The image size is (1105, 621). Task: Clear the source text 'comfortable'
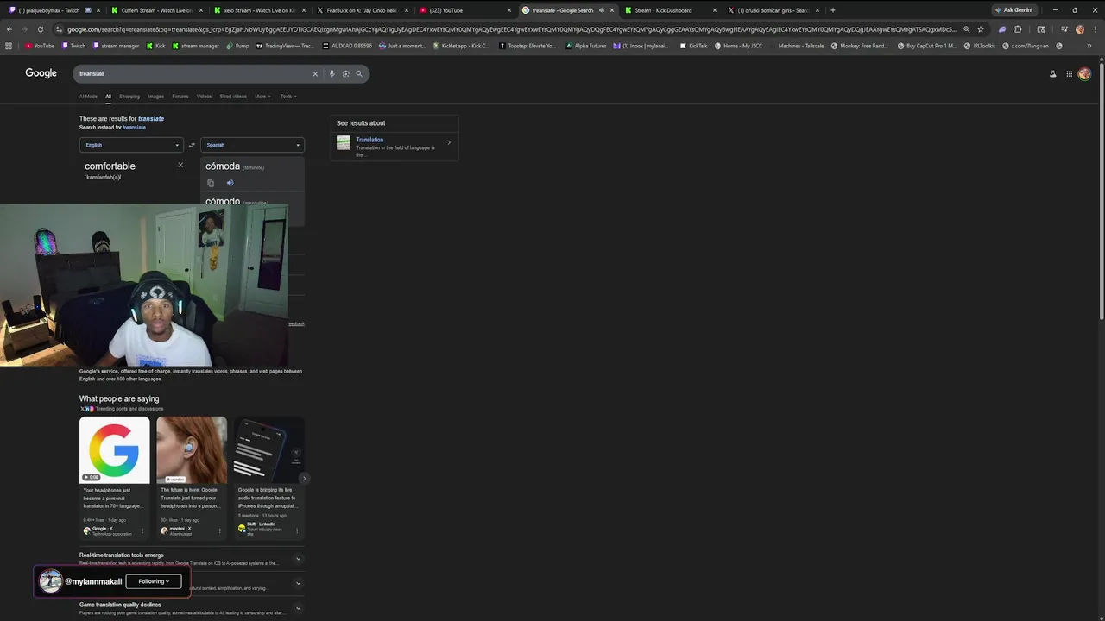(180, 165)
